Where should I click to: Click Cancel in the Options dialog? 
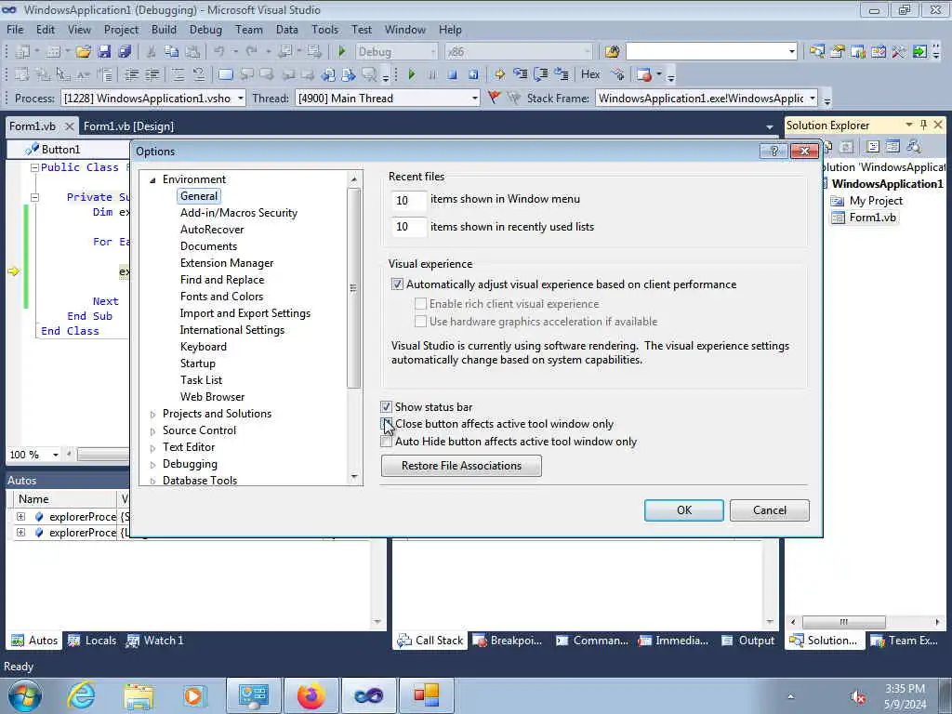(x=769, y=510)
